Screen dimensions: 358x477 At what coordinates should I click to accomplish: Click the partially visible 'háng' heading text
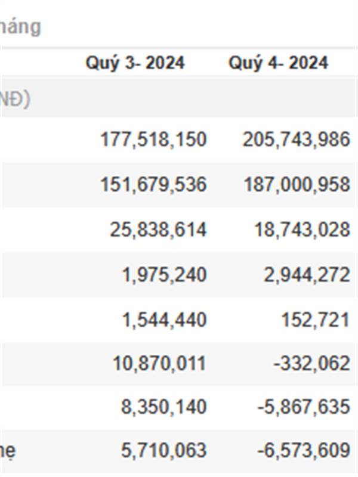point(20,27)
